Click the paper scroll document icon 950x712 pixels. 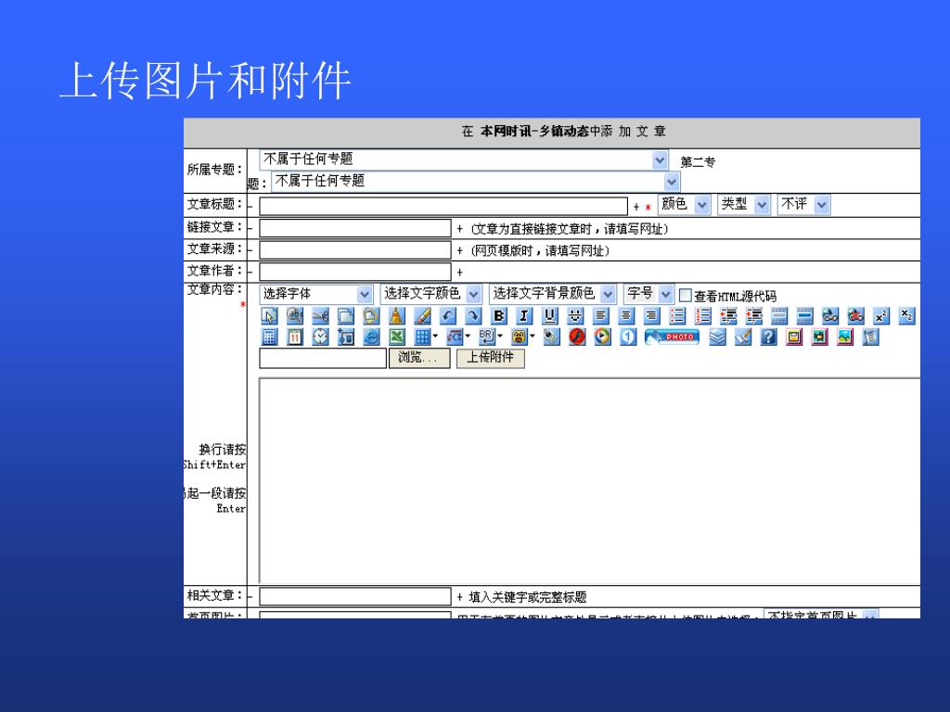point(870,337)
